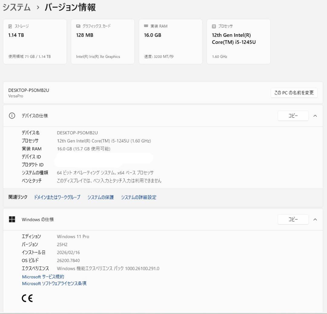Open the ストレージ 1.14 TB card

click(35, 41)
